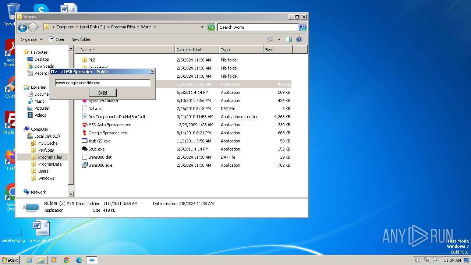This screenshot has height=265, width=471.
Task: Open ProgramData folder in tree
Action: pyautogui.click(x=50, y=164)
